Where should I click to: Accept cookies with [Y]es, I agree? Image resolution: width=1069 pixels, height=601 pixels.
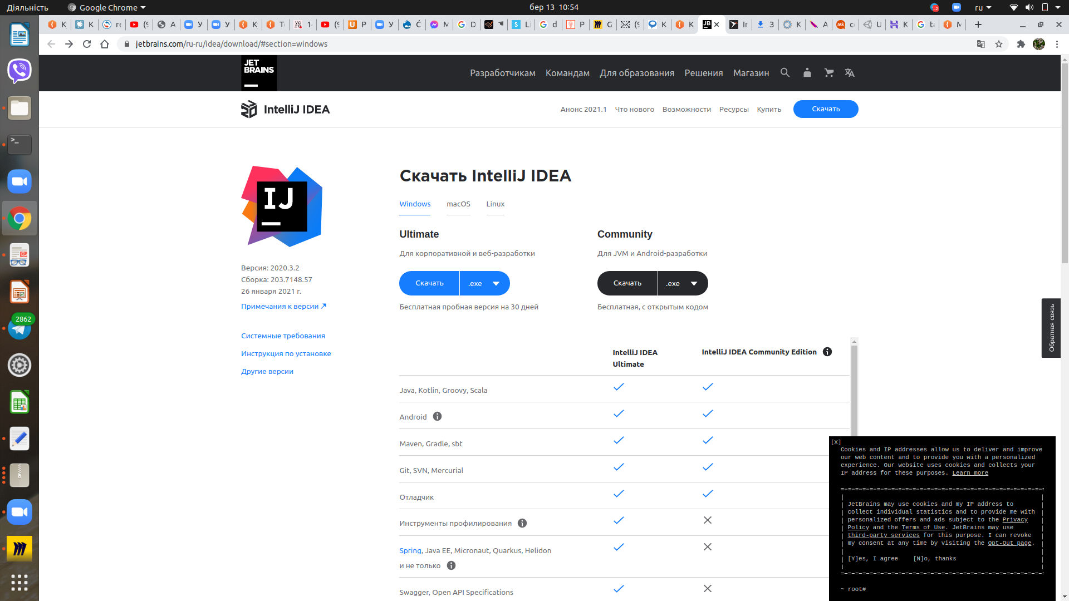click(872, 559)
